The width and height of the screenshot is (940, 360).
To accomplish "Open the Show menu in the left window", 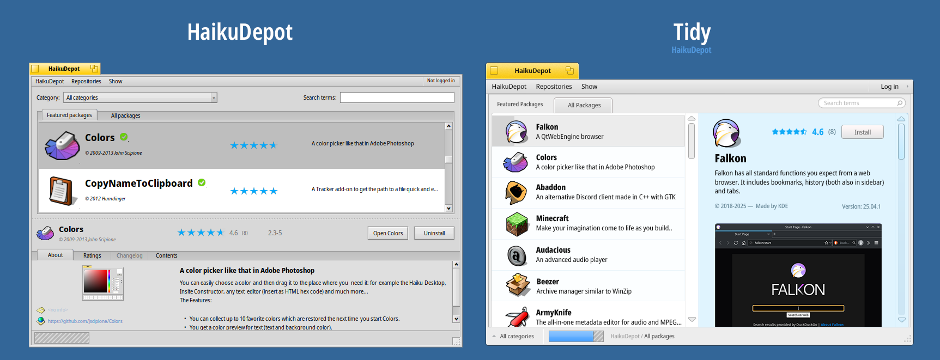I will [116, 81].
